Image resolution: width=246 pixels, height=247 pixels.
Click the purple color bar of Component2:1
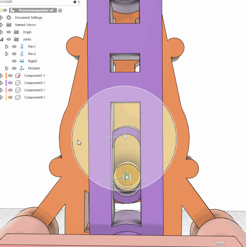[6, 83]
